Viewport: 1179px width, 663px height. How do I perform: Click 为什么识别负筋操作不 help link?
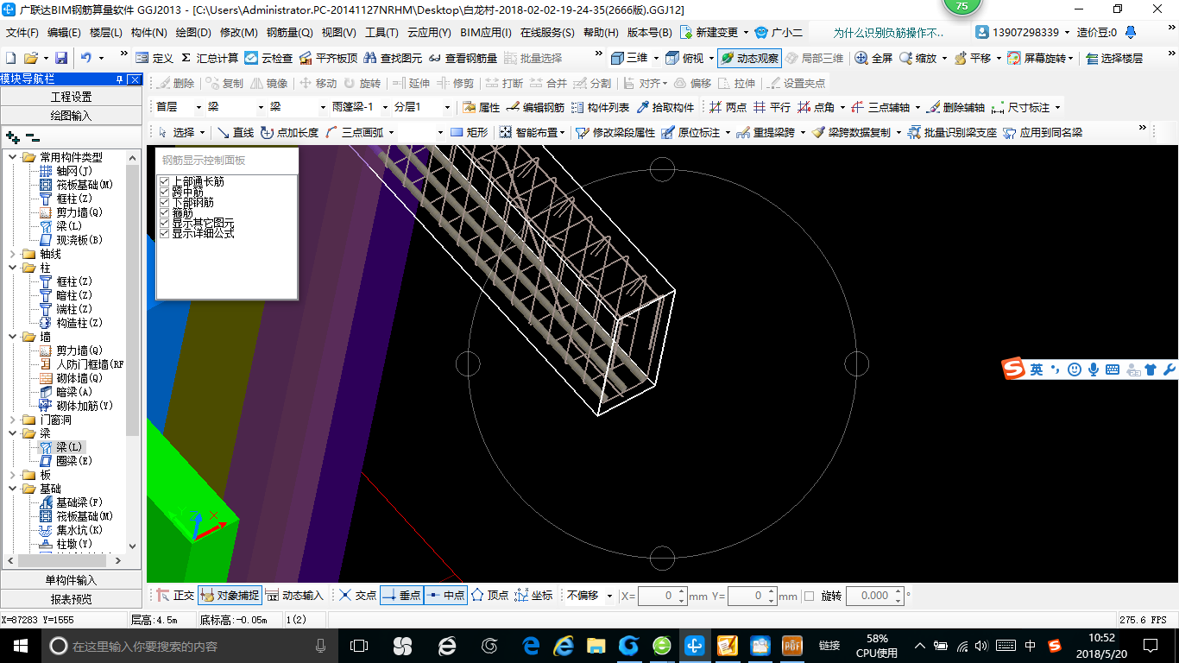point(889,33)
